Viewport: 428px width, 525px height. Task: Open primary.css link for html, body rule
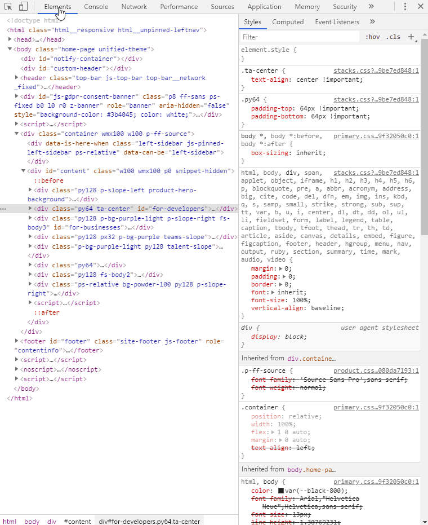click(x=376, y=482)
